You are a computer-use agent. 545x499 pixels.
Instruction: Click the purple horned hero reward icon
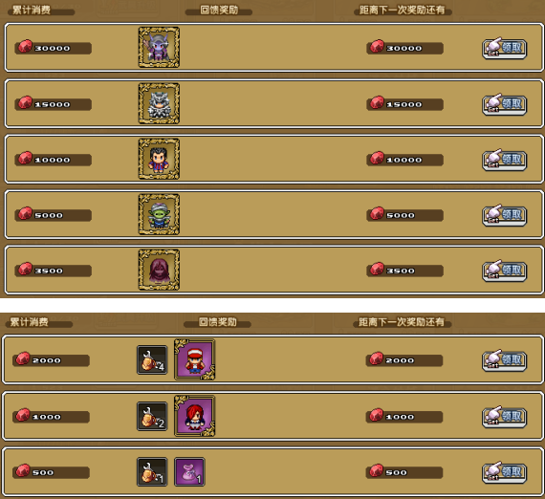pyautogui.click(x=159, y=47)
